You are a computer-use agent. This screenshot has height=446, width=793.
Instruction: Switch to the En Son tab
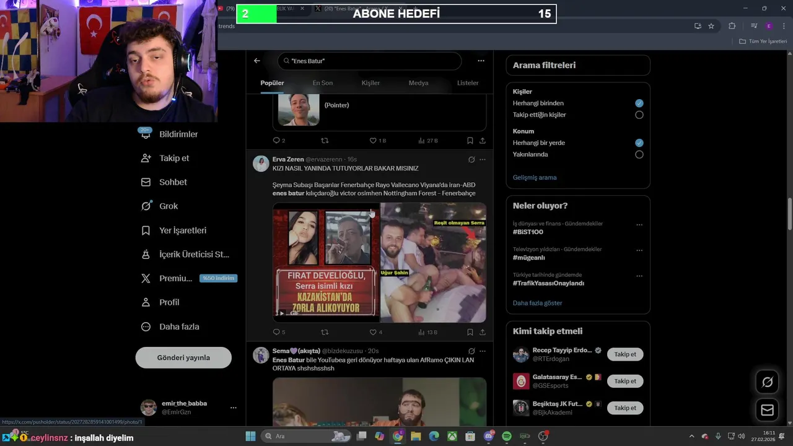[x=322, y=83]
